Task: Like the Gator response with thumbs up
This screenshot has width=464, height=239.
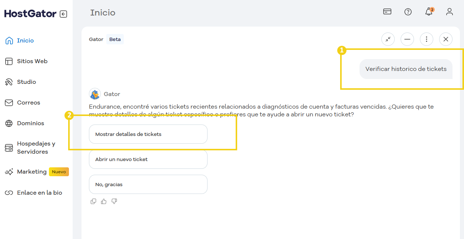Action: point(104,201)
